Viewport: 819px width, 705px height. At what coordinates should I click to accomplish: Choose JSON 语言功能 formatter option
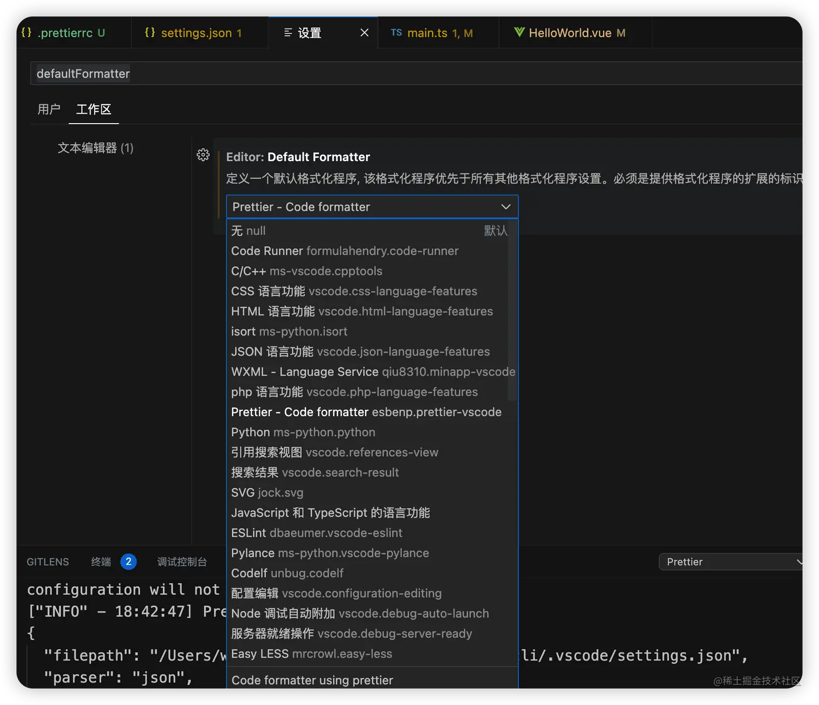(x=369, y=351)
